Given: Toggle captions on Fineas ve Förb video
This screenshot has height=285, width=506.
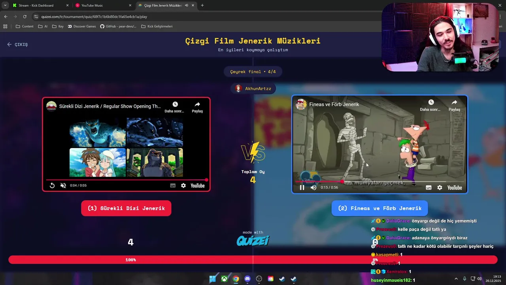Looking at the screenshot, I should 429,188.
